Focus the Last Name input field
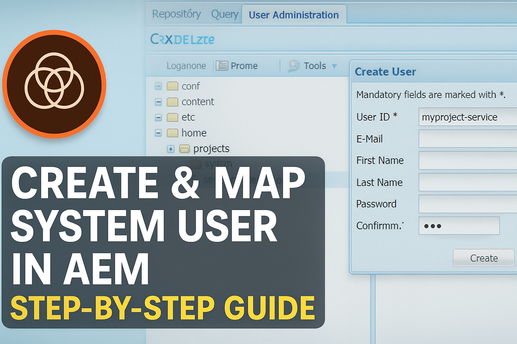Viewport: 517px width, 344px height. point(468,182)
